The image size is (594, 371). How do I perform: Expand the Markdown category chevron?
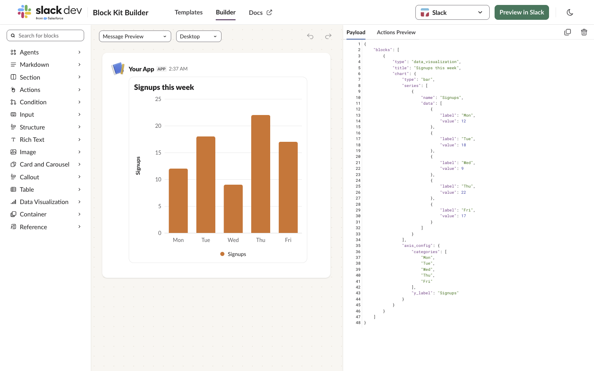[x=80, y=65]
